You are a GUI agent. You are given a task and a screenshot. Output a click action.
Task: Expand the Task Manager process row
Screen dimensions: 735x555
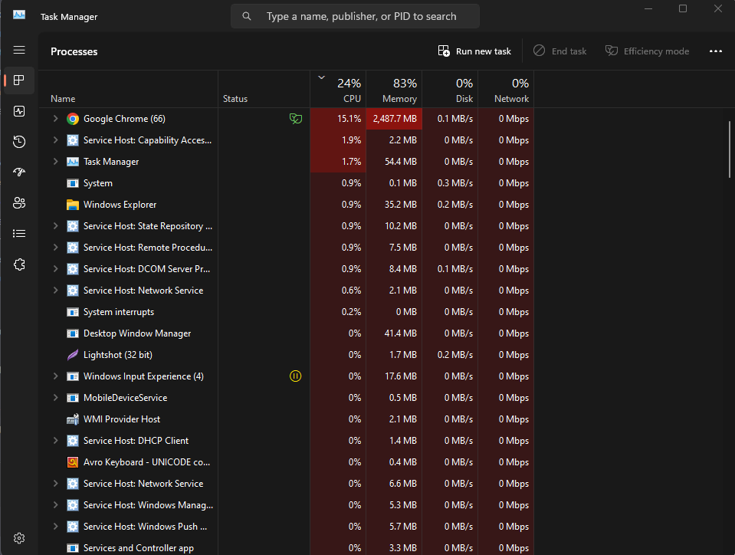click(55, 162)
